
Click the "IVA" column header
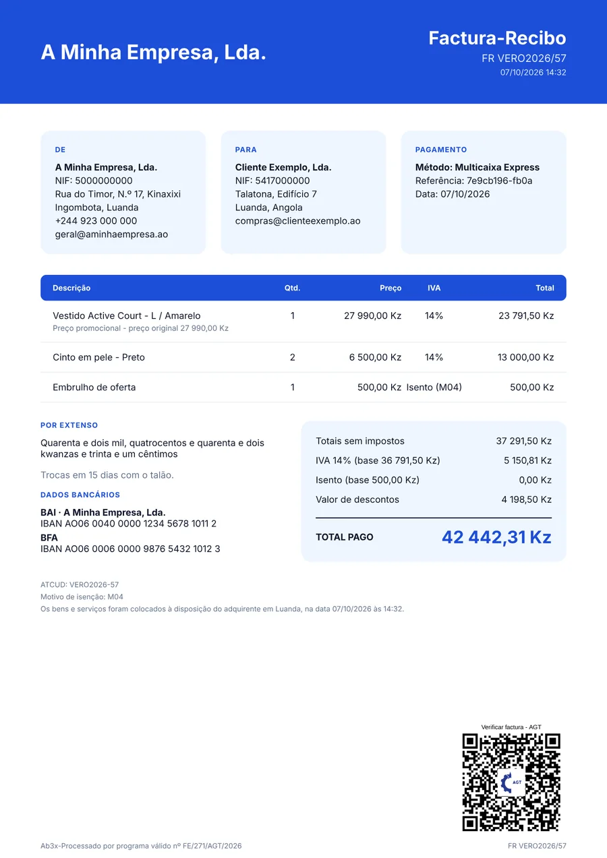tap(434, 288)
